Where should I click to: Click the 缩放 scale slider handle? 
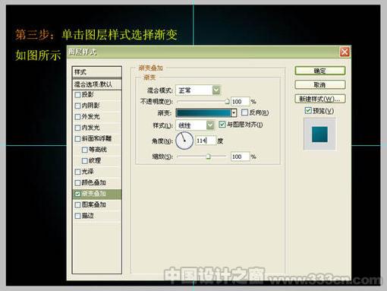point(208,157)
